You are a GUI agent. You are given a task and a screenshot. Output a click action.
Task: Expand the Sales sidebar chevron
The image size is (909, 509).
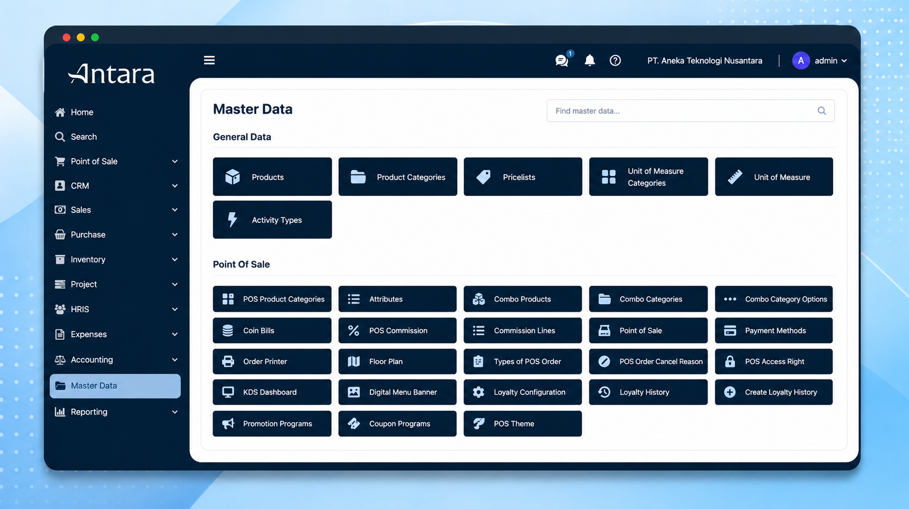(x=175, y=210)
